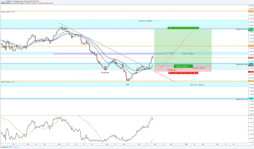Select the Right Shoulder annotation
This screenshot has width=254, height=149.
(172, 70)
